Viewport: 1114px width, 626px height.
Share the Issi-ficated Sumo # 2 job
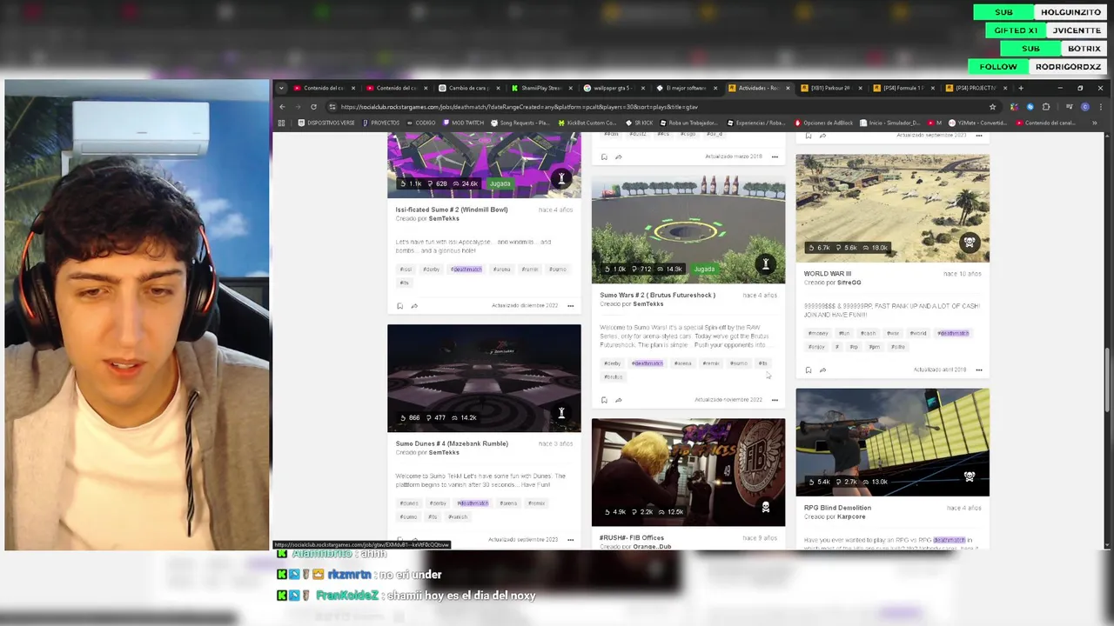point(414,306)
